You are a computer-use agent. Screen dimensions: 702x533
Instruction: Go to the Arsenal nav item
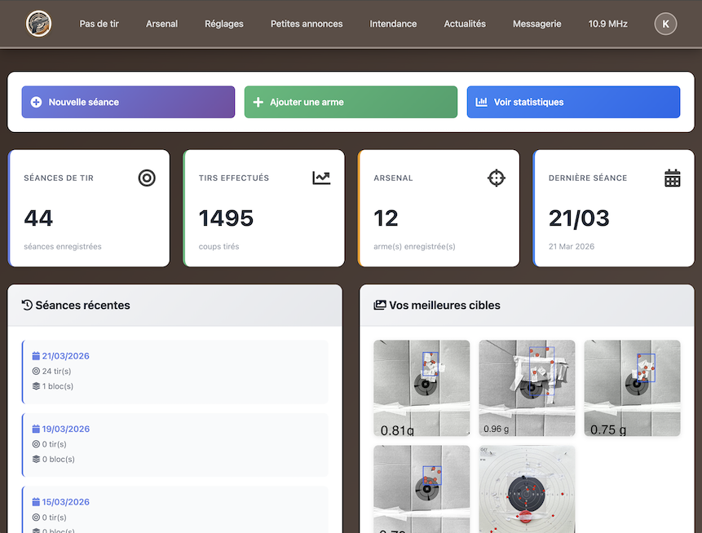click(x=161, y=24)
